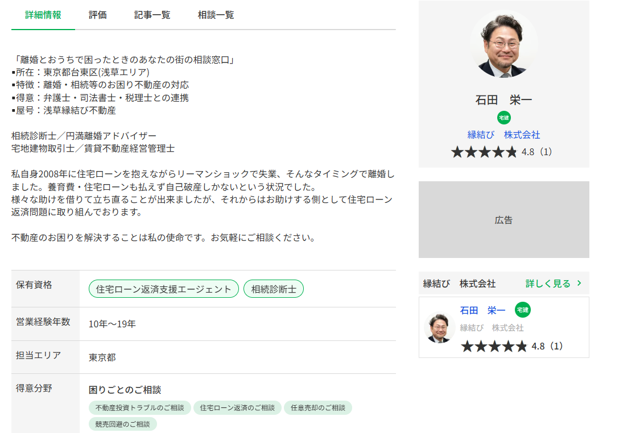Screen dimensions: 644x433
Task: Open the 縁結び 株式会社 link in the profile card
Action: point(503,135)
